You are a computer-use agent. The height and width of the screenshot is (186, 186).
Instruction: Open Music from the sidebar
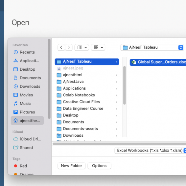[25, 104]
